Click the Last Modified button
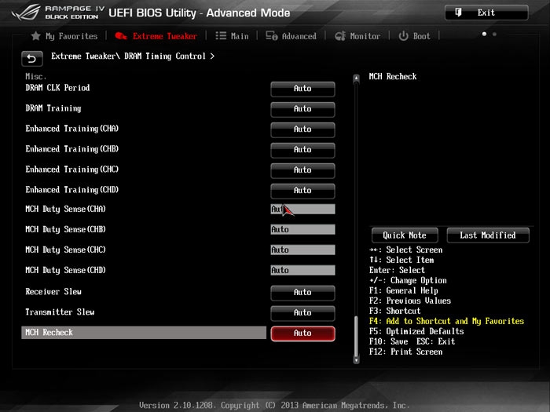Image resolution: width=550 pixels, height=412 pixels. click(488, 235)
